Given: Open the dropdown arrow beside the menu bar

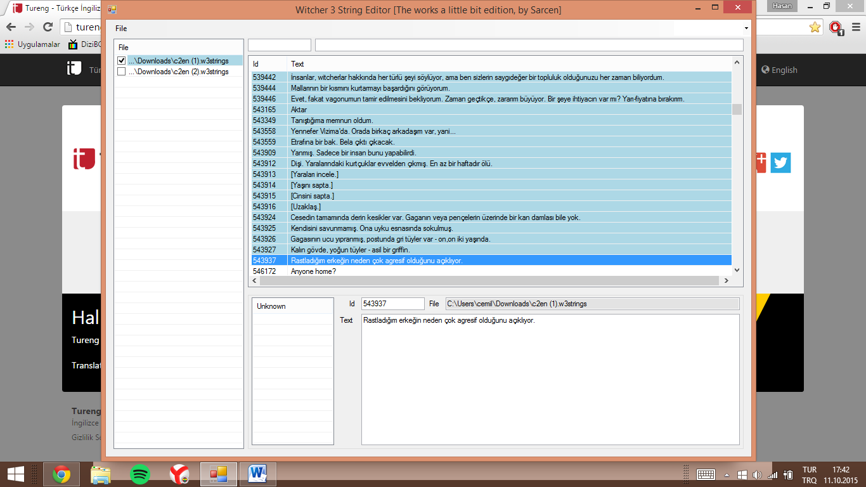Looking at the screenshot, I should (x=746, y=29).
